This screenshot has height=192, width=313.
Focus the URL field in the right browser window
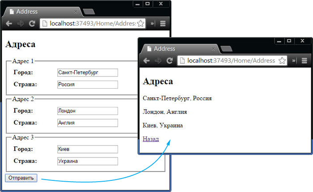[232, 60]
